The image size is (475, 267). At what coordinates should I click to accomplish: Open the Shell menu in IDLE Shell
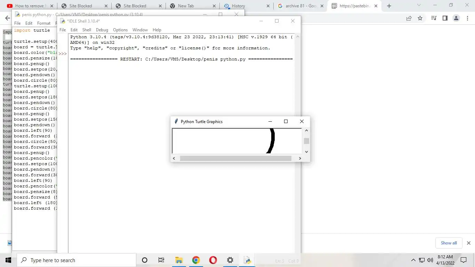point(87,30)
